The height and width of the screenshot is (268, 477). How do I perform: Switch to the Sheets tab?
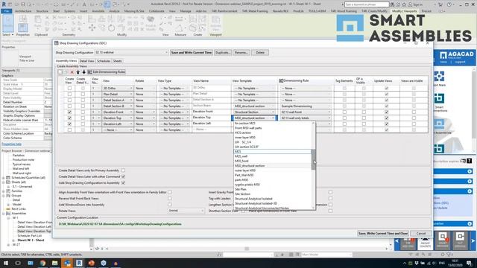(x=118, y=61)
